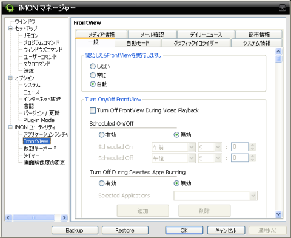Confirm with the OK button
The width and height of the screenshot is (291, 238).
point(184,230)
